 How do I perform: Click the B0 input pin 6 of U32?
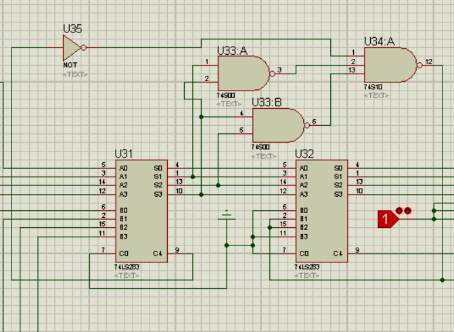tap(288, 210)
